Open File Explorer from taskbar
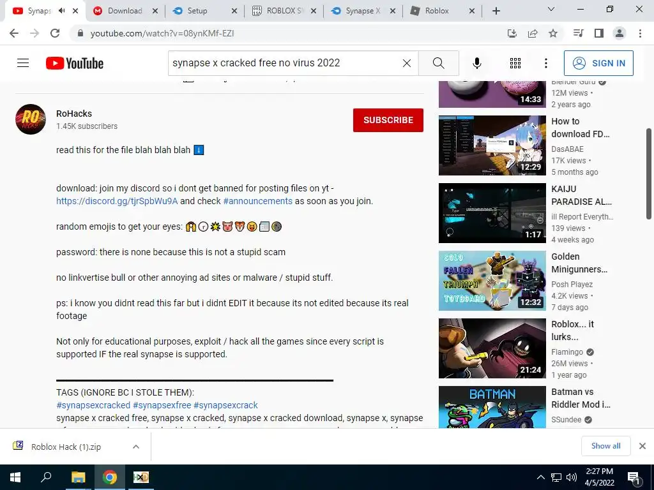Image resolution: width=654 pixels, height=490 pixels. [78, 477]
